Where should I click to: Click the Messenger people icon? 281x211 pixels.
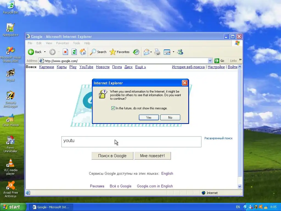(x=180, y=52)
